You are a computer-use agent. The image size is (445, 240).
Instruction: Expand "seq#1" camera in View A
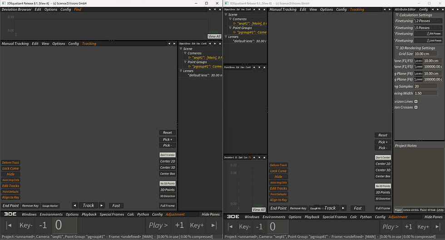[x=190, y=58]
